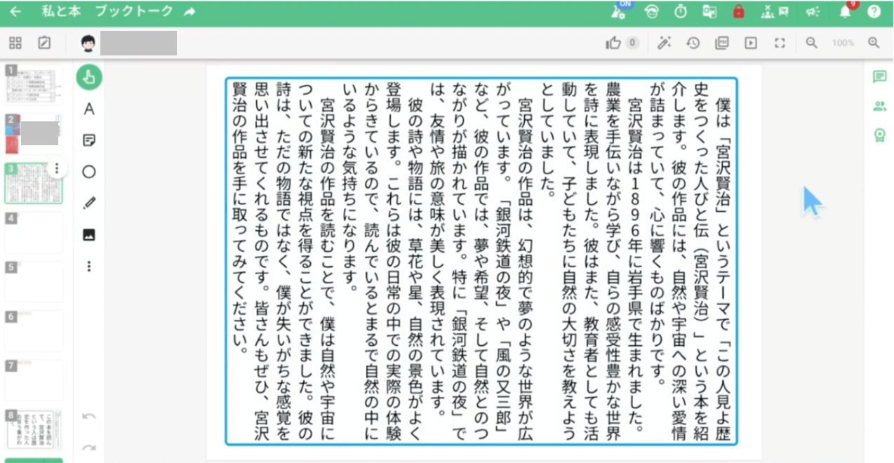
Task: Open more tools via the toolbar's three dots
Action: pyautogui.click(x=89, y=267)
